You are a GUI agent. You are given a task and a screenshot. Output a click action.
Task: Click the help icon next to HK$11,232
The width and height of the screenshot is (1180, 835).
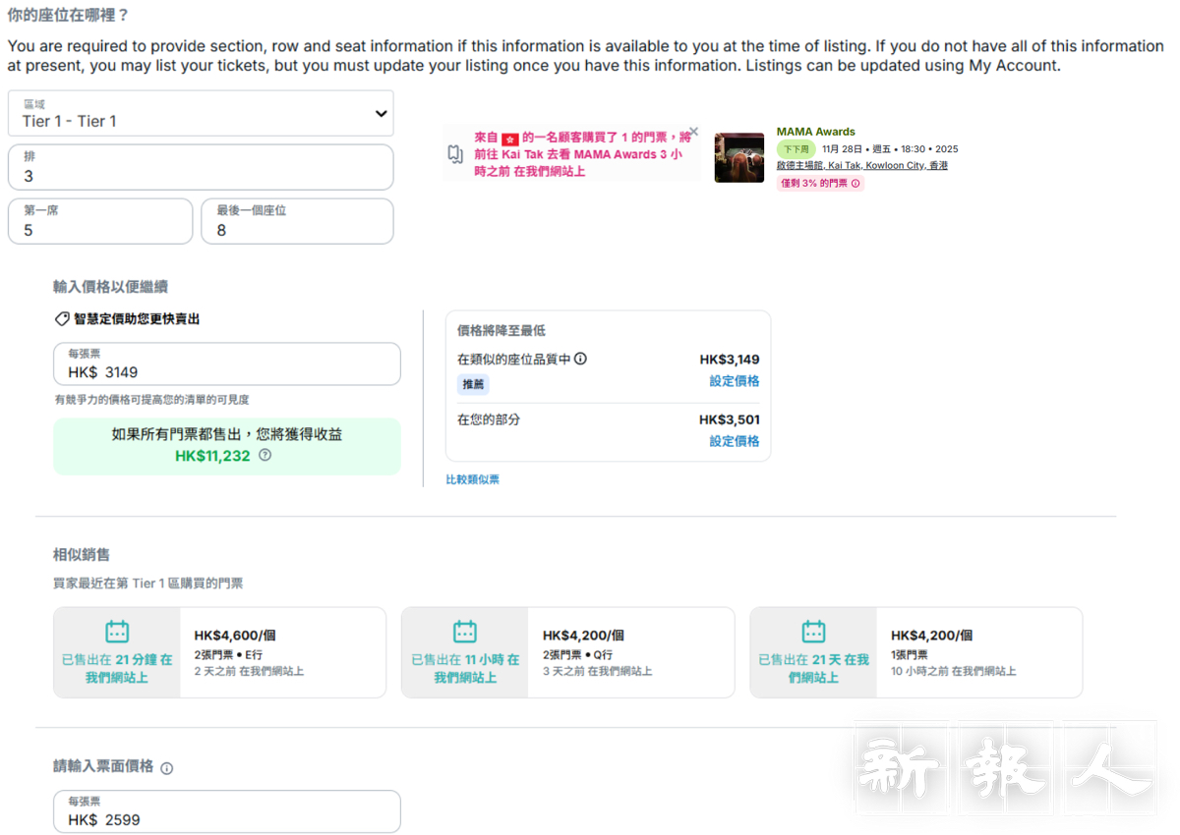click(265, 456)
